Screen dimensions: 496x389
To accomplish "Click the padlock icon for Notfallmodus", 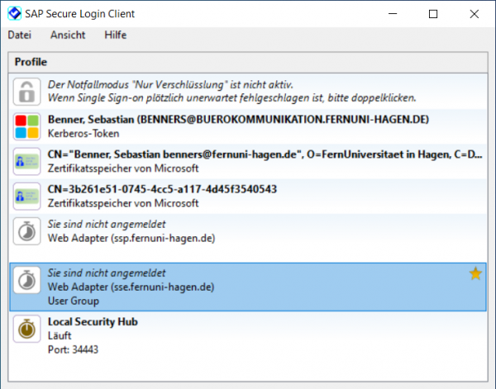I will pos(27,92).
